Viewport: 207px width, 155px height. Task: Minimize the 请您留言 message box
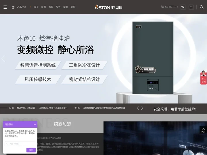[x=35, y=124]
